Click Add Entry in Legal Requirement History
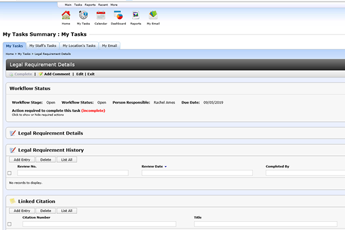Image resolution: width=345 pixels, height=230 pixels. tap(22, 159)
